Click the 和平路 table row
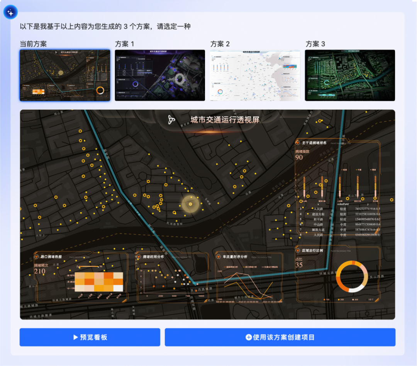The width and height of the screenshot is (417, 366). (340, 220)
